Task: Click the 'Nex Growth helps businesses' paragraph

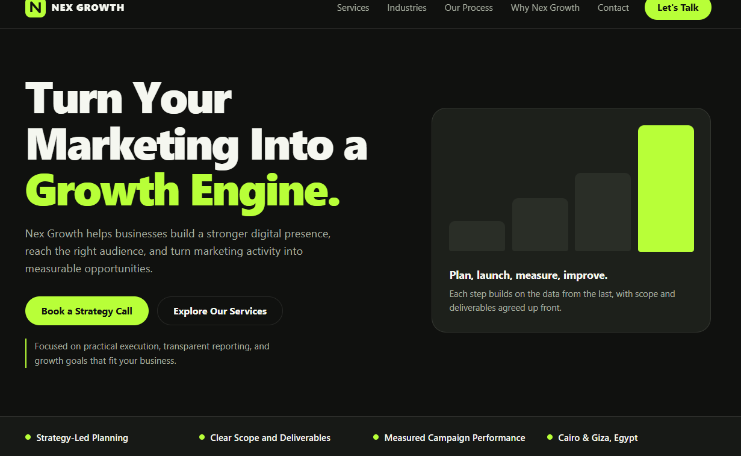Action: click(178, 251)
